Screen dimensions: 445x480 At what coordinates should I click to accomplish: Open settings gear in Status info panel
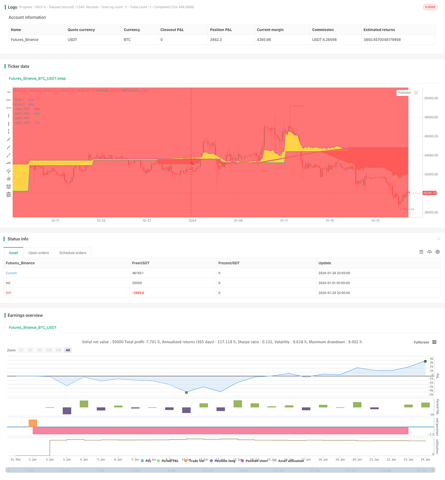click(x=438, y=252)
